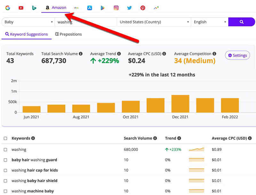Click the trend sparkline for "washing" row
The height and width of the screenshot is (195, 256).
click(x=196, y=149)
